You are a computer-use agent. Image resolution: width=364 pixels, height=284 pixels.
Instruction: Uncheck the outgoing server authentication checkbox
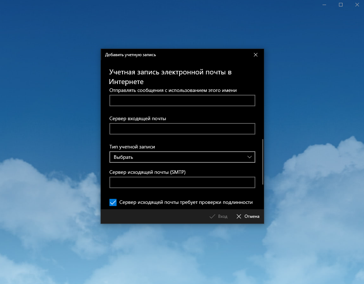[x=113, y=202]
